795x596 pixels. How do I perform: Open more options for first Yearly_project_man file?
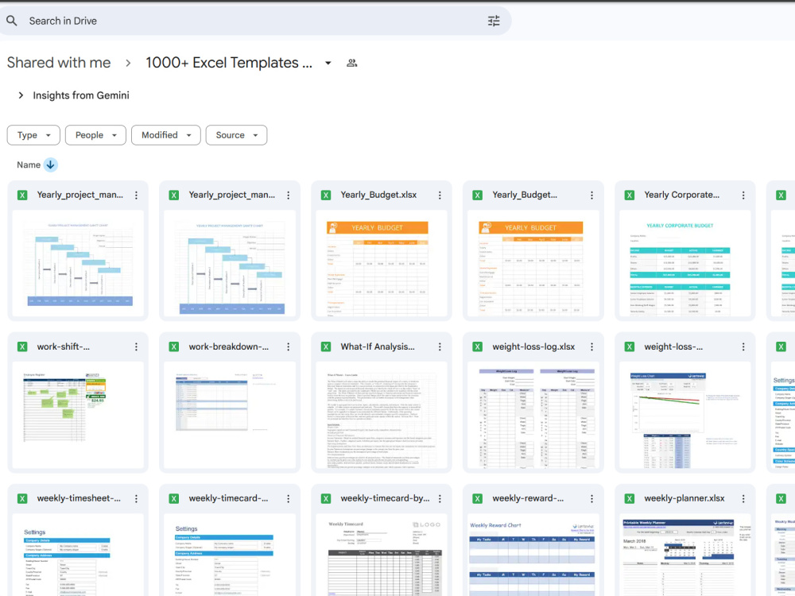click(x=137, y=195)
